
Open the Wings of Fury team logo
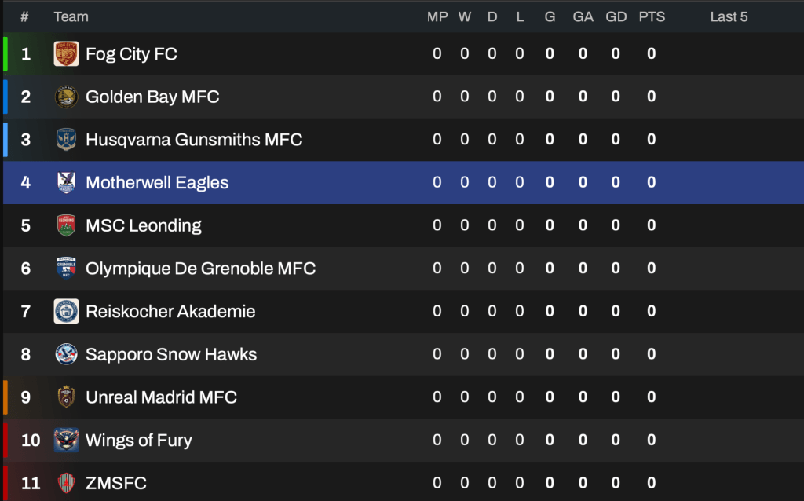pyautogui.click(x=66, y=441)
